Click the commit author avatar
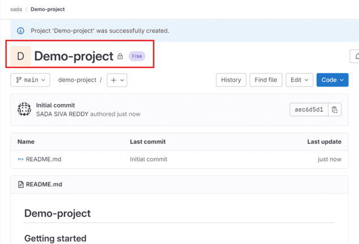The width and height of the screenshot is (359, 244). 24,110
